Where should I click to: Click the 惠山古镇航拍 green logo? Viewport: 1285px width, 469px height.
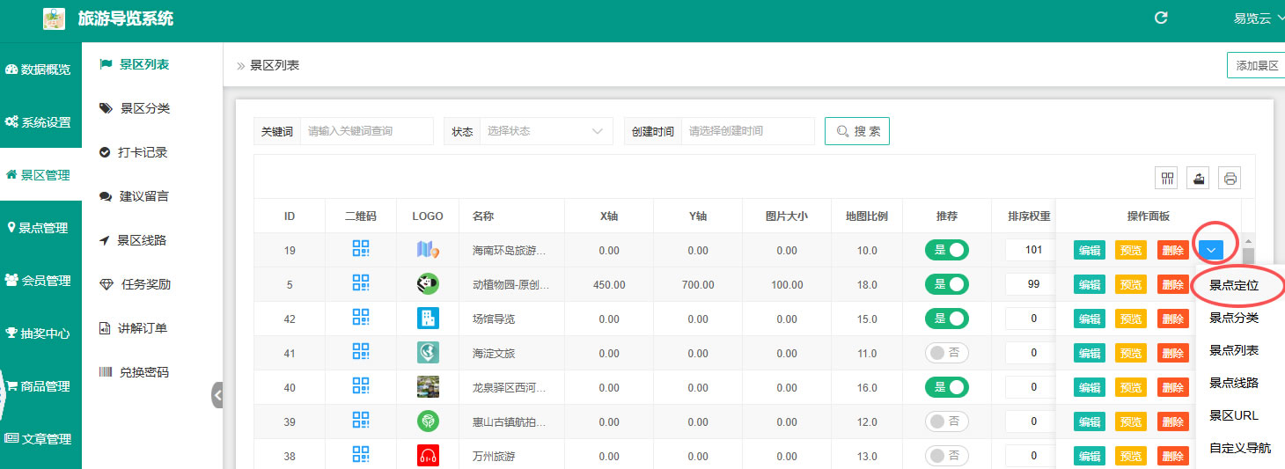(428, 421)
